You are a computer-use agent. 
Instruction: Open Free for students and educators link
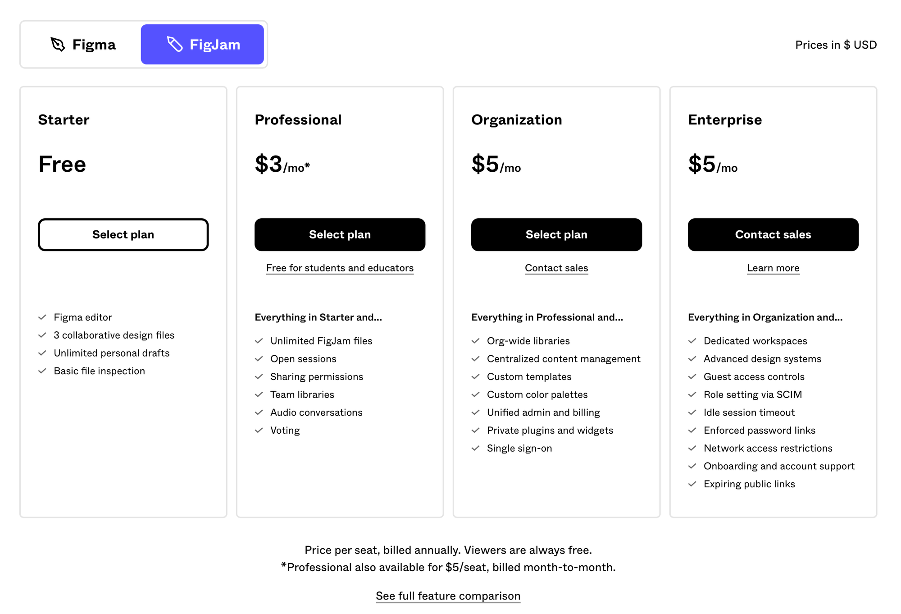point(340,268)
